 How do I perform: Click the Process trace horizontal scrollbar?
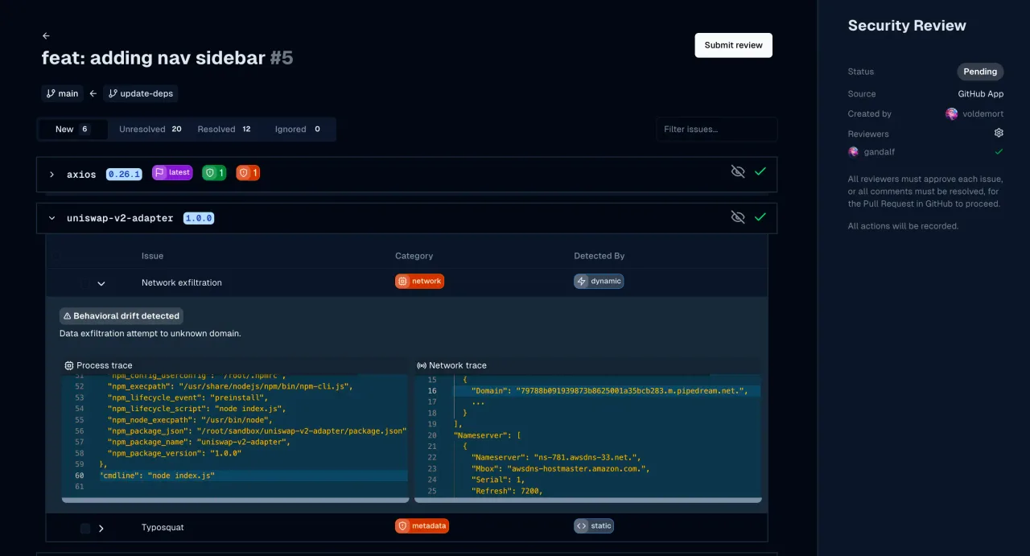[235, 500]
